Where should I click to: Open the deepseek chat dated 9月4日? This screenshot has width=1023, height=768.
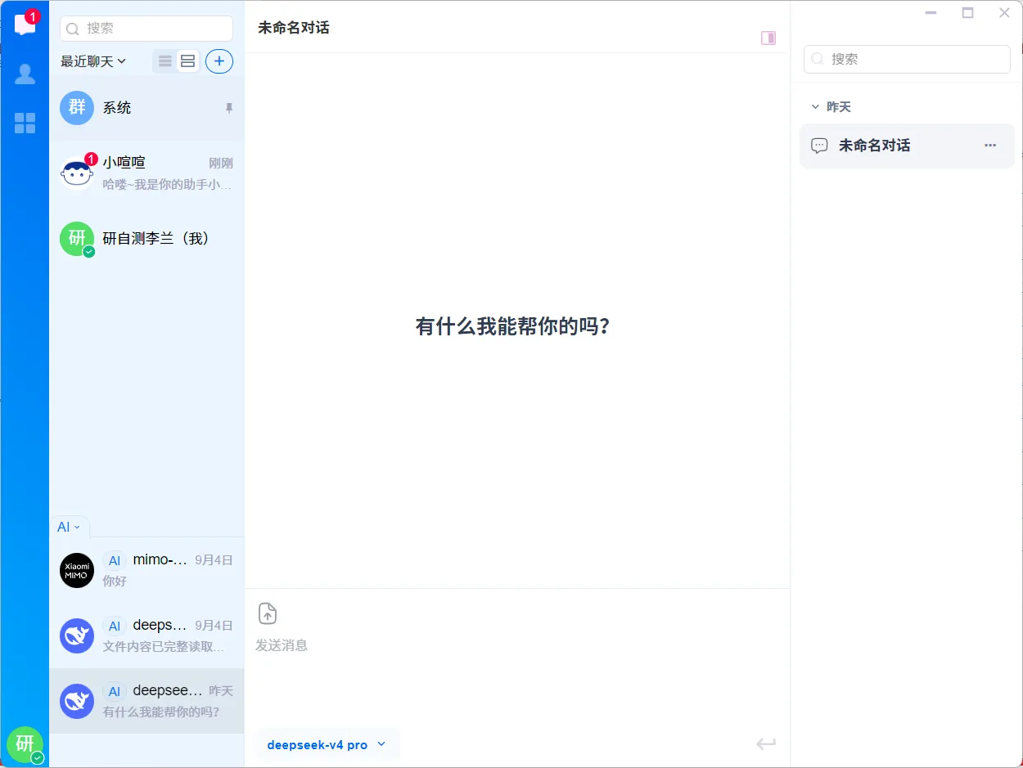(146, 636)
